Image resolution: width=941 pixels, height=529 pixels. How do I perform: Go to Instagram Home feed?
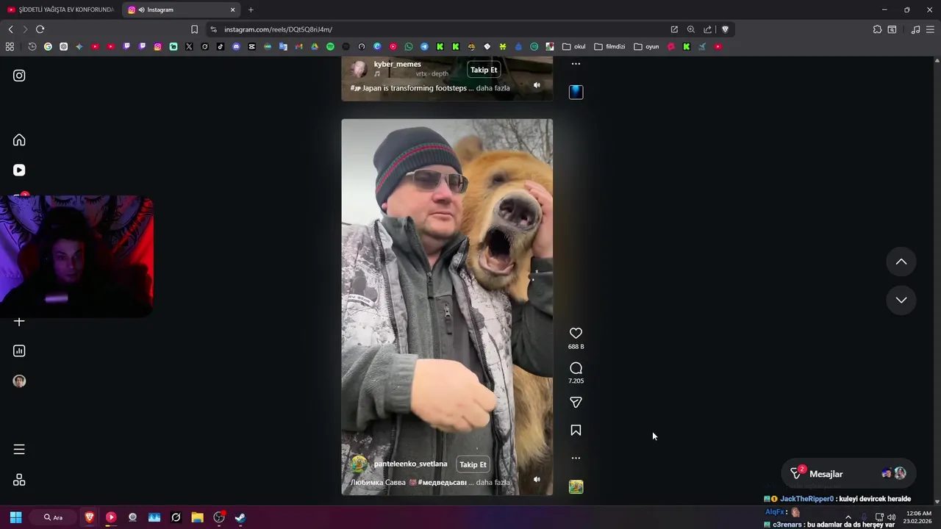point(19,140)
